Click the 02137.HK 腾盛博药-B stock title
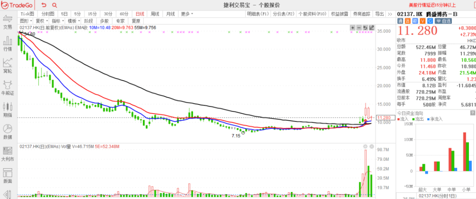Screen dimensions: 476x199 click(427, 14)
